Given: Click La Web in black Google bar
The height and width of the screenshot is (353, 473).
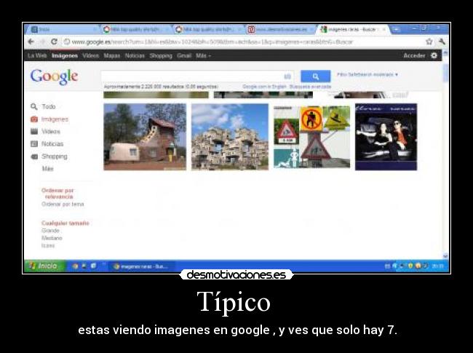Looking at the screenshot, I should coord(37,55).
